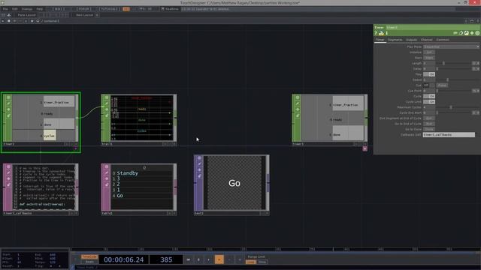The width and height of the screenshot is (481, 270).
Task: Toggle the Realtime flag in the top bar
Action: (170, 9)
